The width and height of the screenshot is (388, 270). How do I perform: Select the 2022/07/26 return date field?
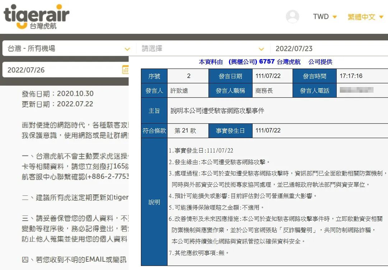click(66, 70)
